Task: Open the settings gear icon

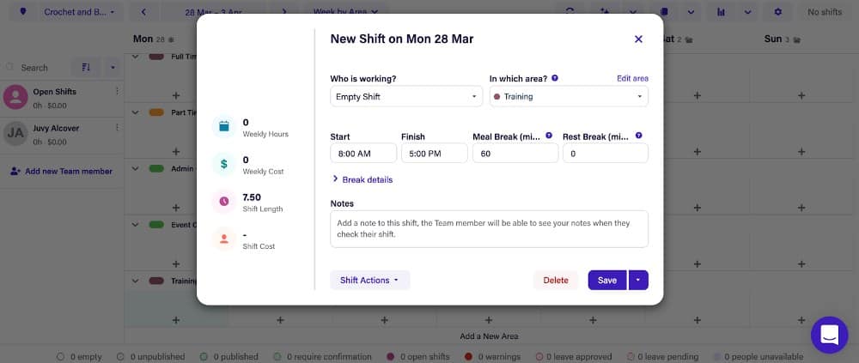Action: pyautogui.click(x=778, y=11)
